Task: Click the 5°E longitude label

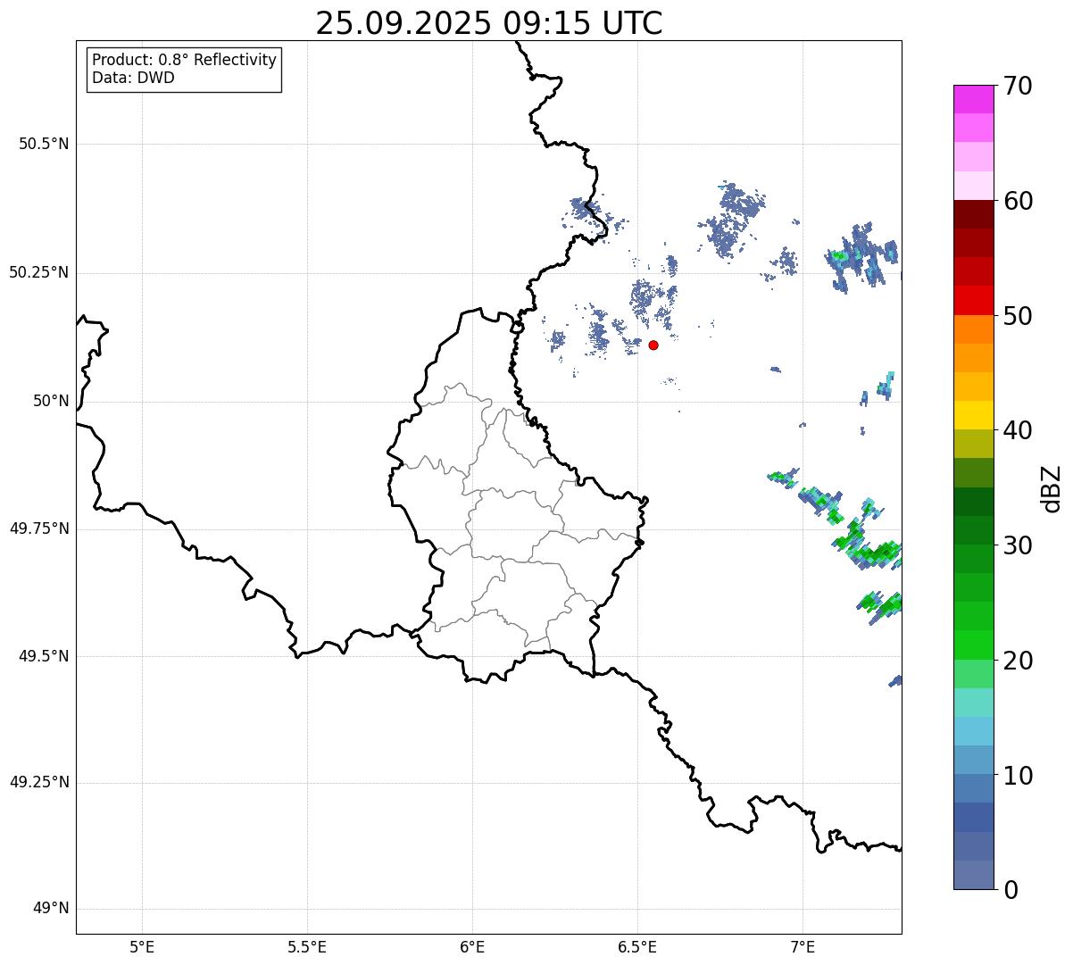Action: tap(142, 947)
